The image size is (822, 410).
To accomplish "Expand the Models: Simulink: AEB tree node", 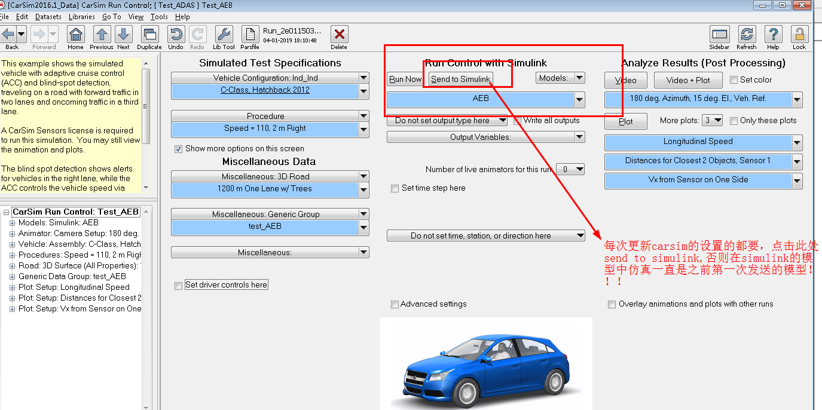I will tap(13, 222).
